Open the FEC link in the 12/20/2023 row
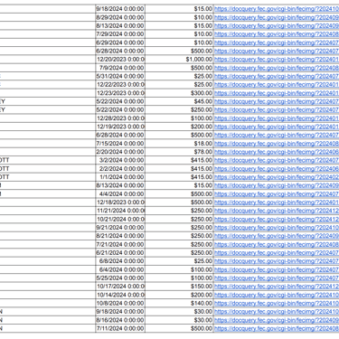Image resolution: width=339 pixels, height=339 pixels. pyautogui.click(x=277, y=60)
